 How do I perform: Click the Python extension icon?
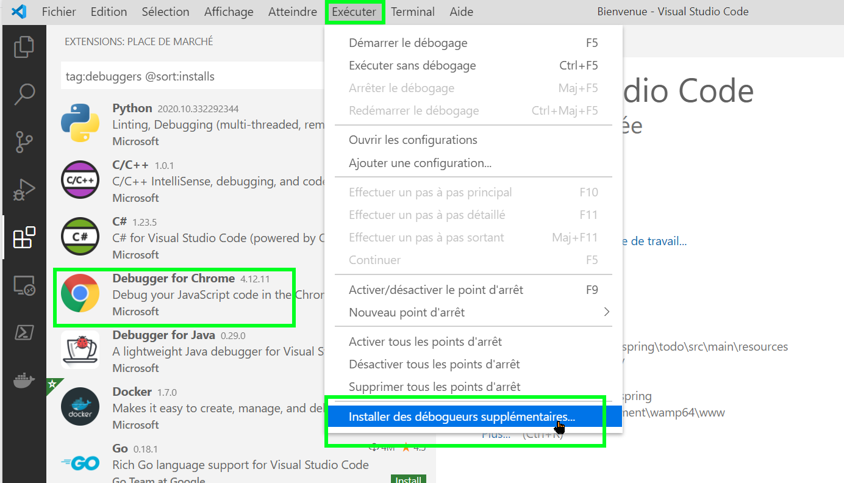point(80,124)
